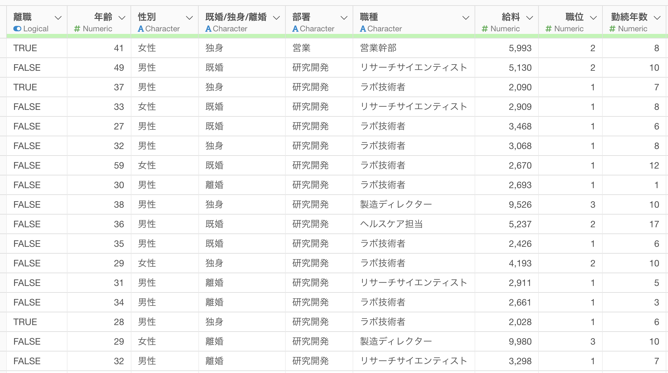Image resolution: width=668 pixels, height=373 pixels.
Task: Click the Logical type icon under 離職
Action: (17, 29)
